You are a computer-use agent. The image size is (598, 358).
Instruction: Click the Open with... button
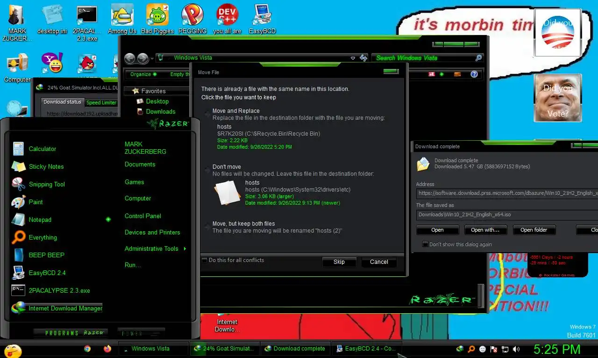(485, 230)
